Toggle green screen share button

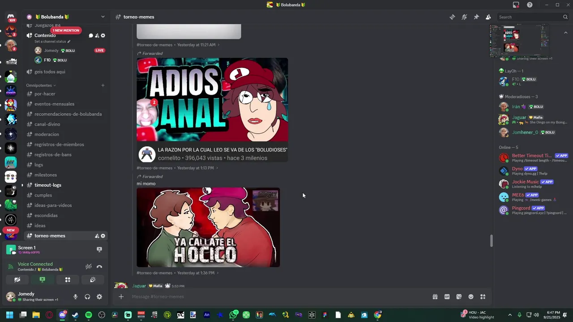[x=42, y=280]
